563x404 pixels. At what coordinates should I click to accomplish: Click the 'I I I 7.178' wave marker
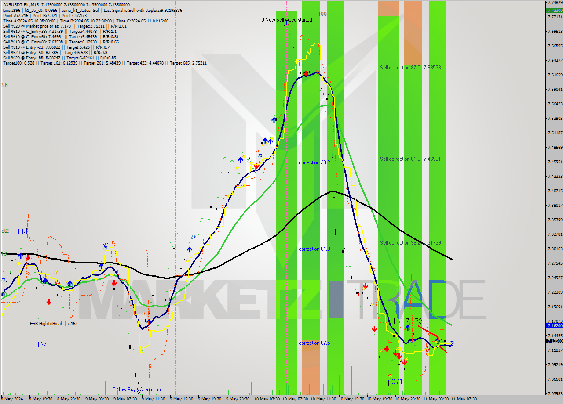tap(407, 321)
